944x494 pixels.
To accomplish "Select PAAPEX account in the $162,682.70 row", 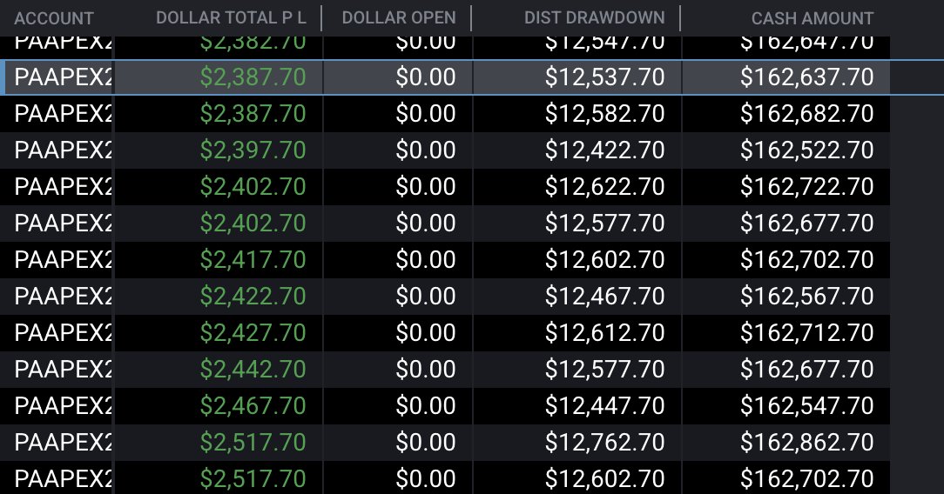I will tap(63, 114).
